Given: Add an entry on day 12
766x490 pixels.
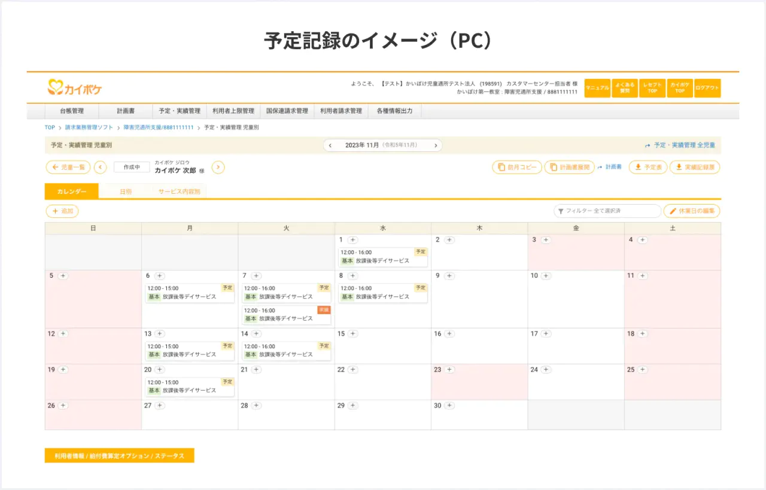Looking at the screenshot, I should click(63, 334).
